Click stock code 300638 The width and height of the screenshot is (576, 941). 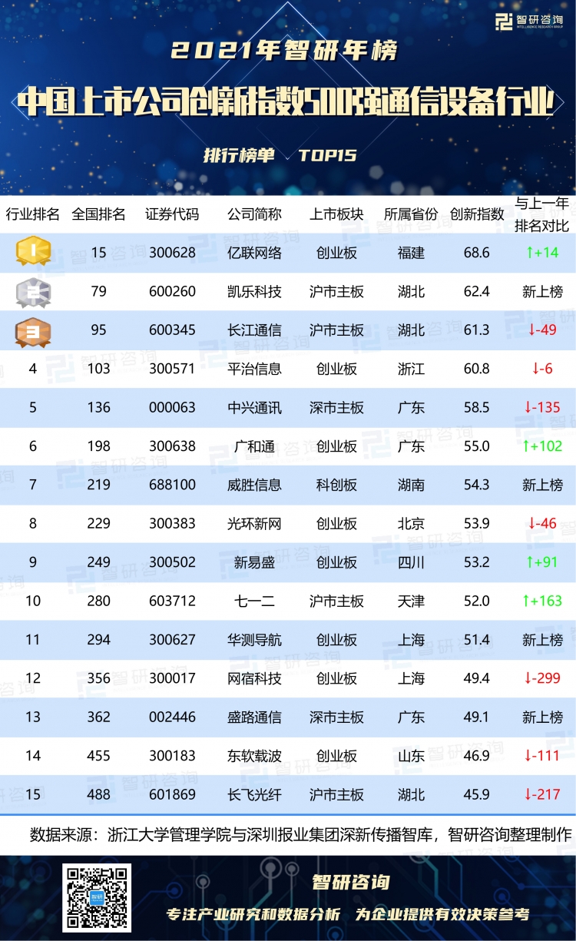click(172, 446)
